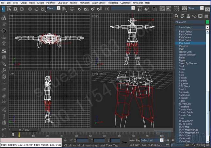This screenshot has height=148, width=211.
Task: Click the Select and Manipulate icon
Action: coord(72,9)
